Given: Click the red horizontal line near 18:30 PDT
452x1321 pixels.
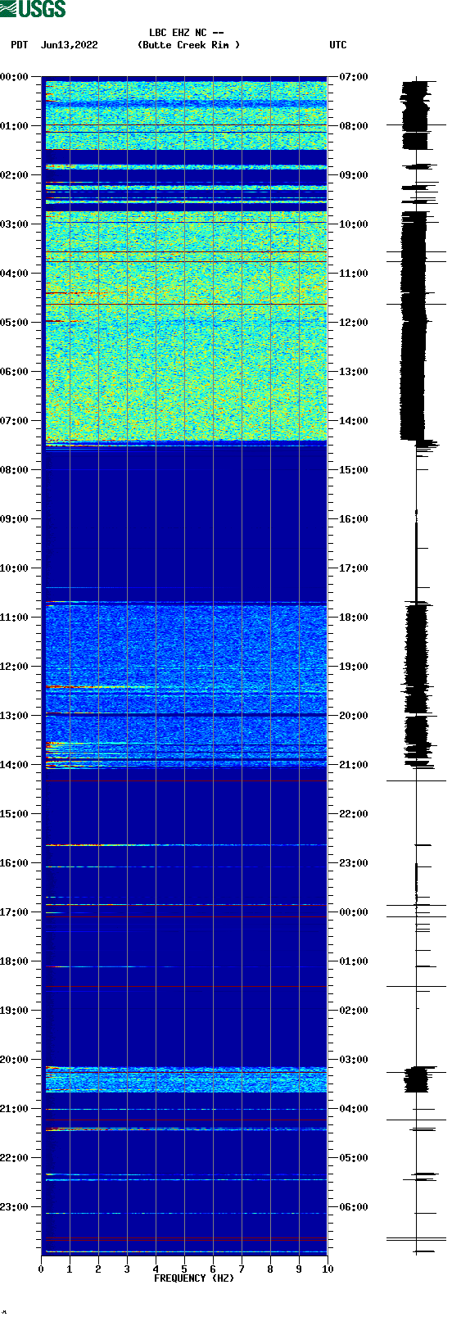Looking at the screenshot, I should click(x=186, y=987).
